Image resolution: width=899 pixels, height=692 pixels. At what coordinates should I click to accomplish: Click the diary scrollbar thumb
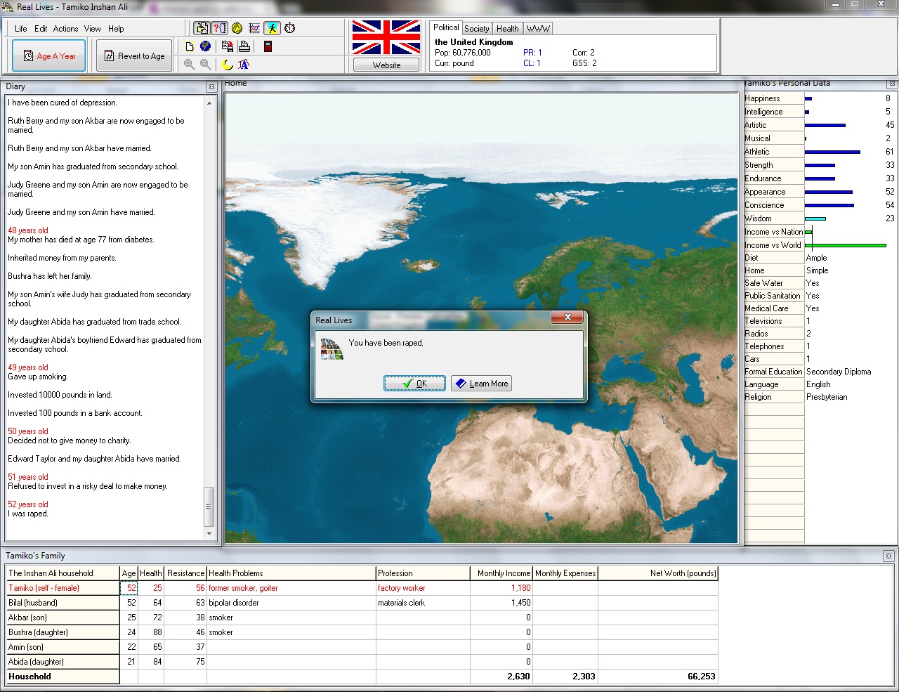coord(209,507)
